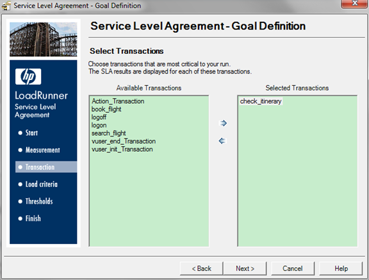The width and height of the screenshot is (369, 280).
Task: Select book_flight in the available list
Action: (106, 109)
